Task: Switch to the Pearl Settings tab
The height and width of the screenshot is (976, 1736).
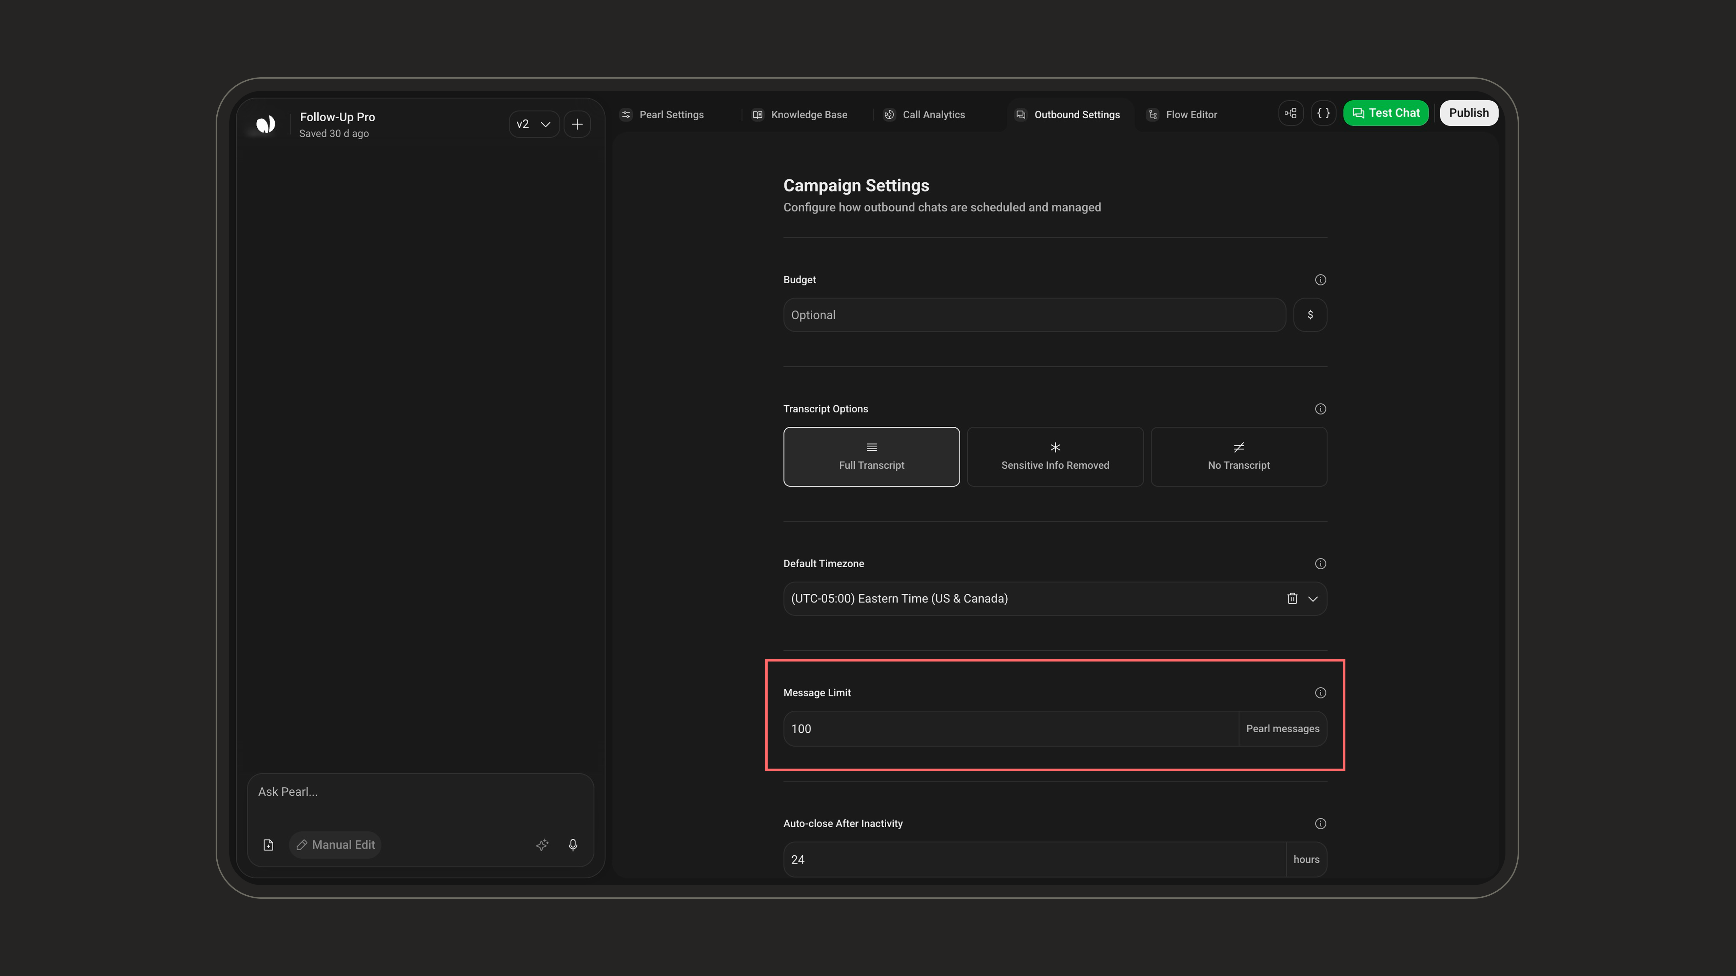Action: 662,115
